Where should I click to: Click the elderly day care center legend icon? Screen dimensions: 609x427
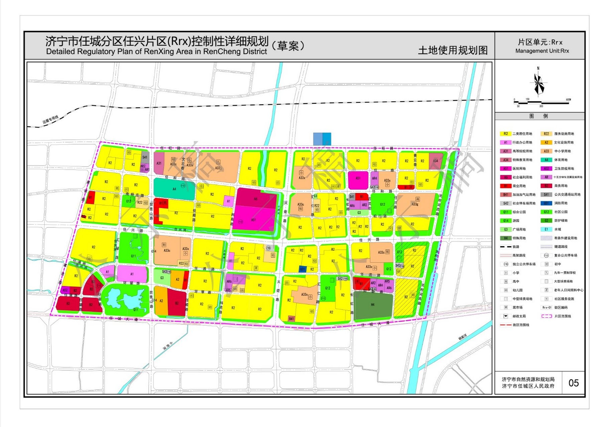[x=546, y=290]
